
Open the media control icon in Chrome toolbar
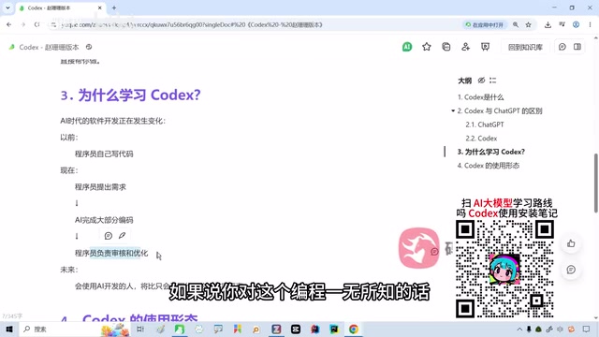tap(562, 24)
